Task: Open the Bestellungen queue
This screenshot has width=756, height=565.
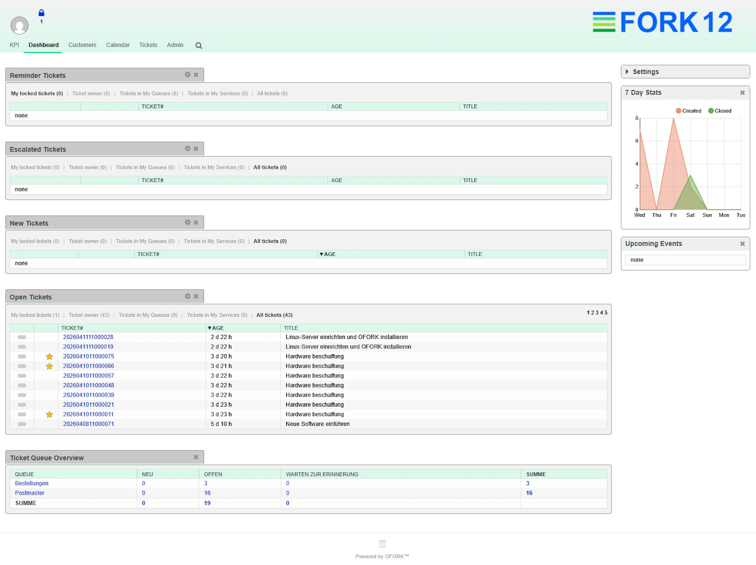Action: point(32,483)
